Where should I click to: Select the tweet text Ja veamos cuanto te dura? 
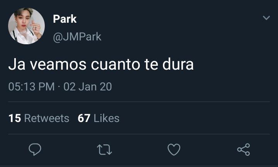[x=101, y=64]
